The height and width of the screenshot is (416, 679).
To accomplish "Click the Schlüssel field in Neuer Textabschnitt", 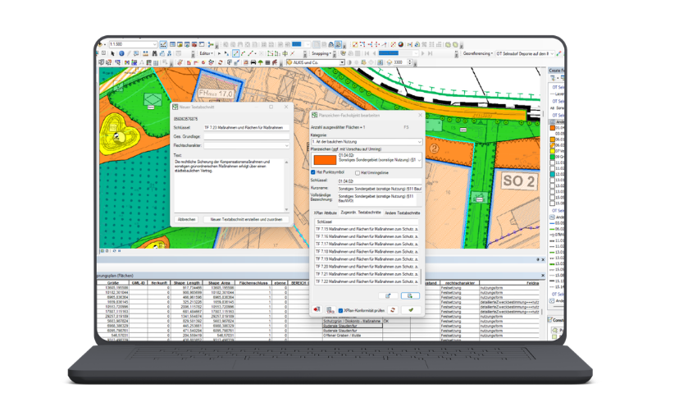I will pyautogui.click(x=246, y=127).
